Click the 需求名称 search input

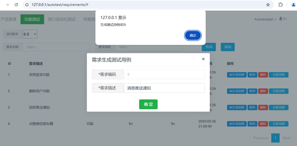(56, 47)
